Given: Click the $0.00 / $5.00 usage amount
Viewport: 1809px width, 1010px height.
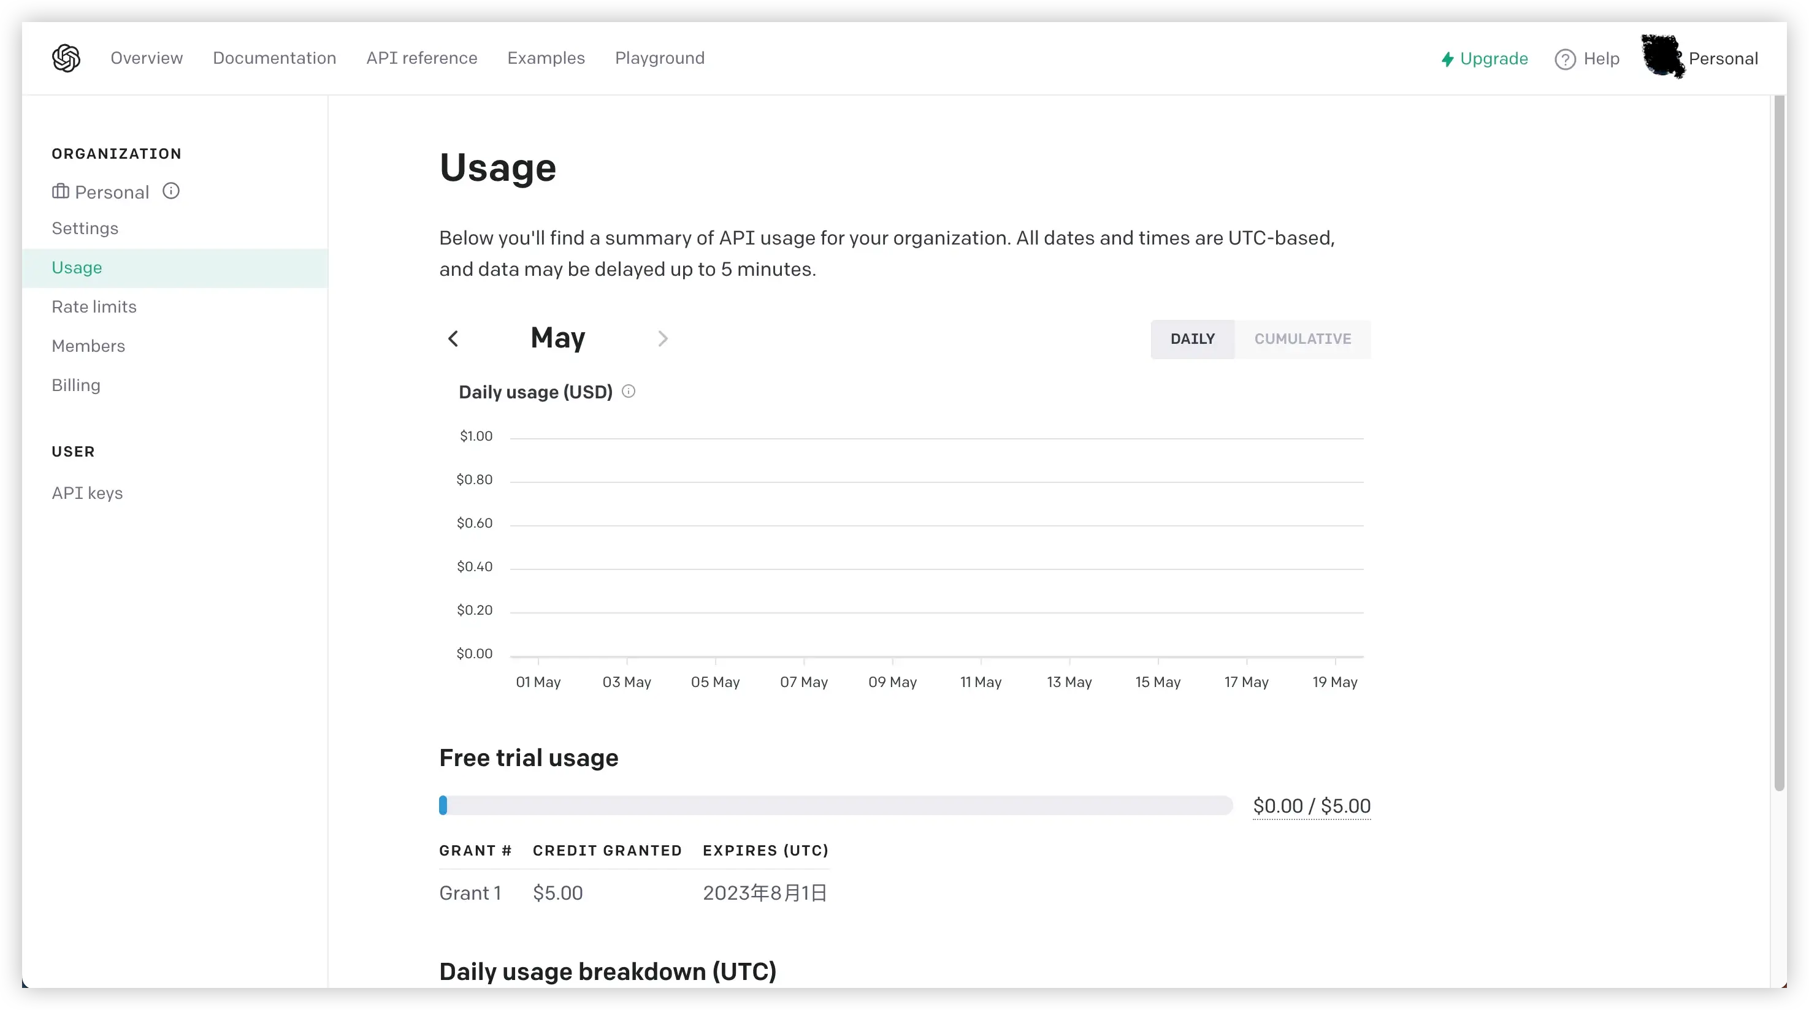Looking at the screenshot, I should [1311, 806].
